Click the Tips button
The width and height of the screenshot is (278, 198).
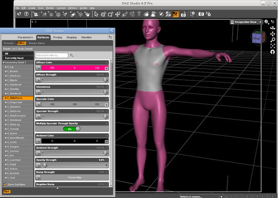[x=7, y=191]
